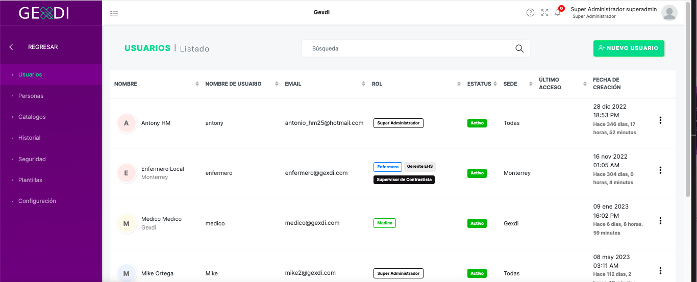
Task: Sort by the EMAIL column arrows
Action: [x=363, y=84]
